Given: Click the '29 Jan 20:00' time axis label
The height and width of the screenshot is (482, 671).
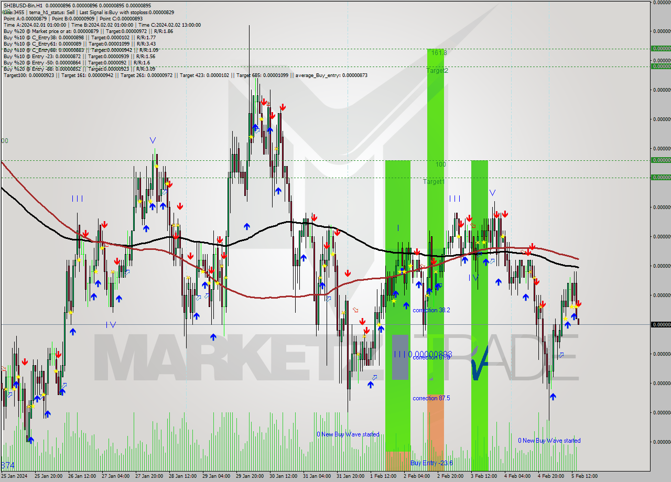Looking at the screenshot, I should [x=250, y=476].
